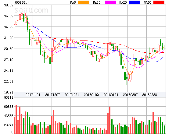Click the orange MA5 legend swatch

click(84, 2)
